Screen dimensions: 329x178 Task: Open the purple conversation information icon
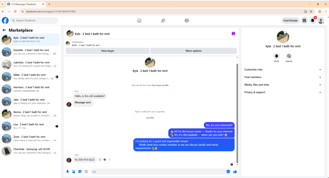(x=233, y=34)
